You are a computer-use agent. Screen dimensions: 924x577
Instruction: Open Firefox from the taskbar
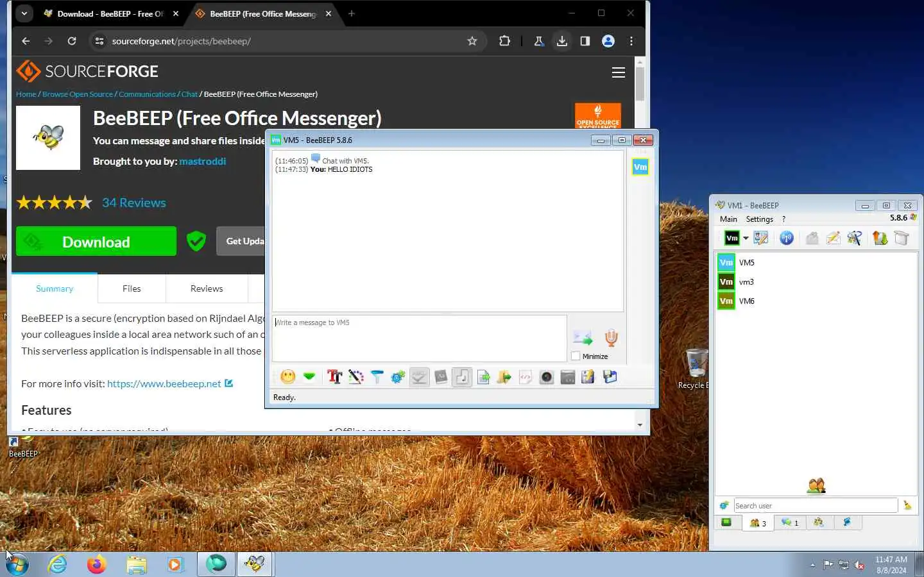tap(96, 564)
